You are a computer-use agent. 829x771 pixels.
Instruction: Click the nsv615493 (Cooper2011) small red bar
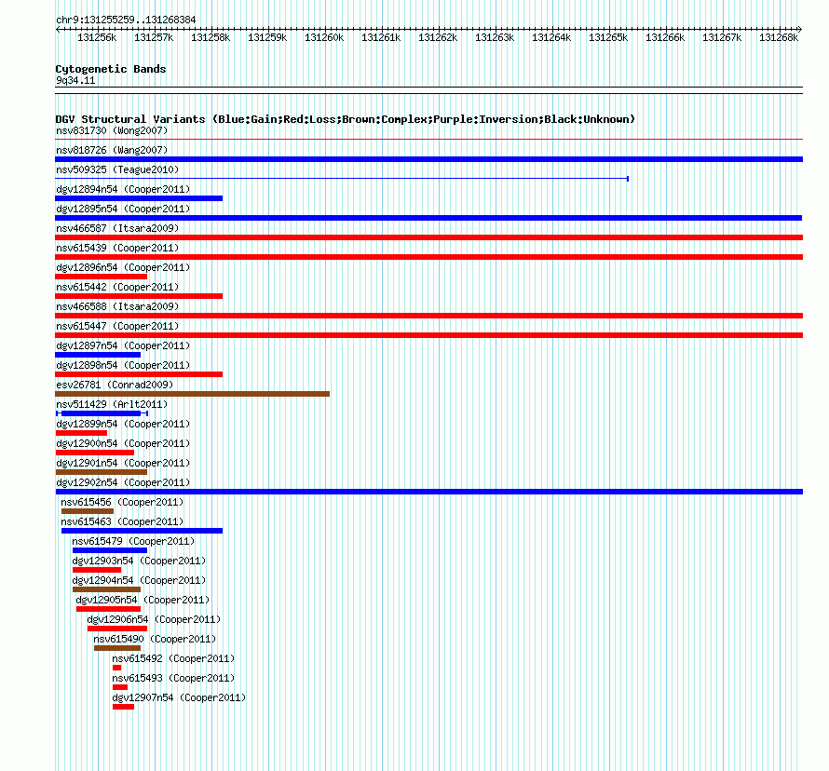pos(120,687)
